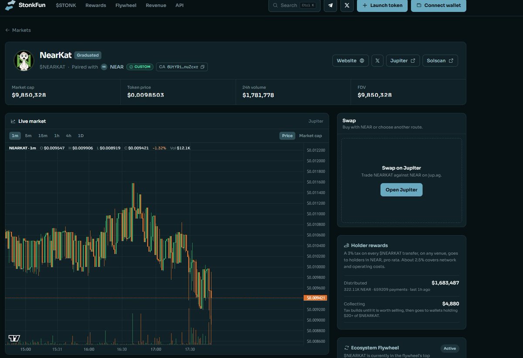Click the Jupiter source label on chart
The image size is (523, 358).
click(x=316, y=121)
